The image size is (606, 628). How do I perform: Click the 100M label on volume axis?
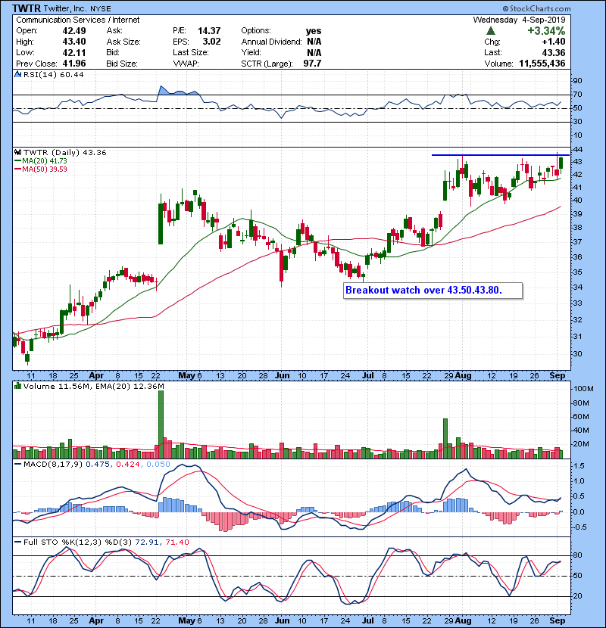coord(584,389)
